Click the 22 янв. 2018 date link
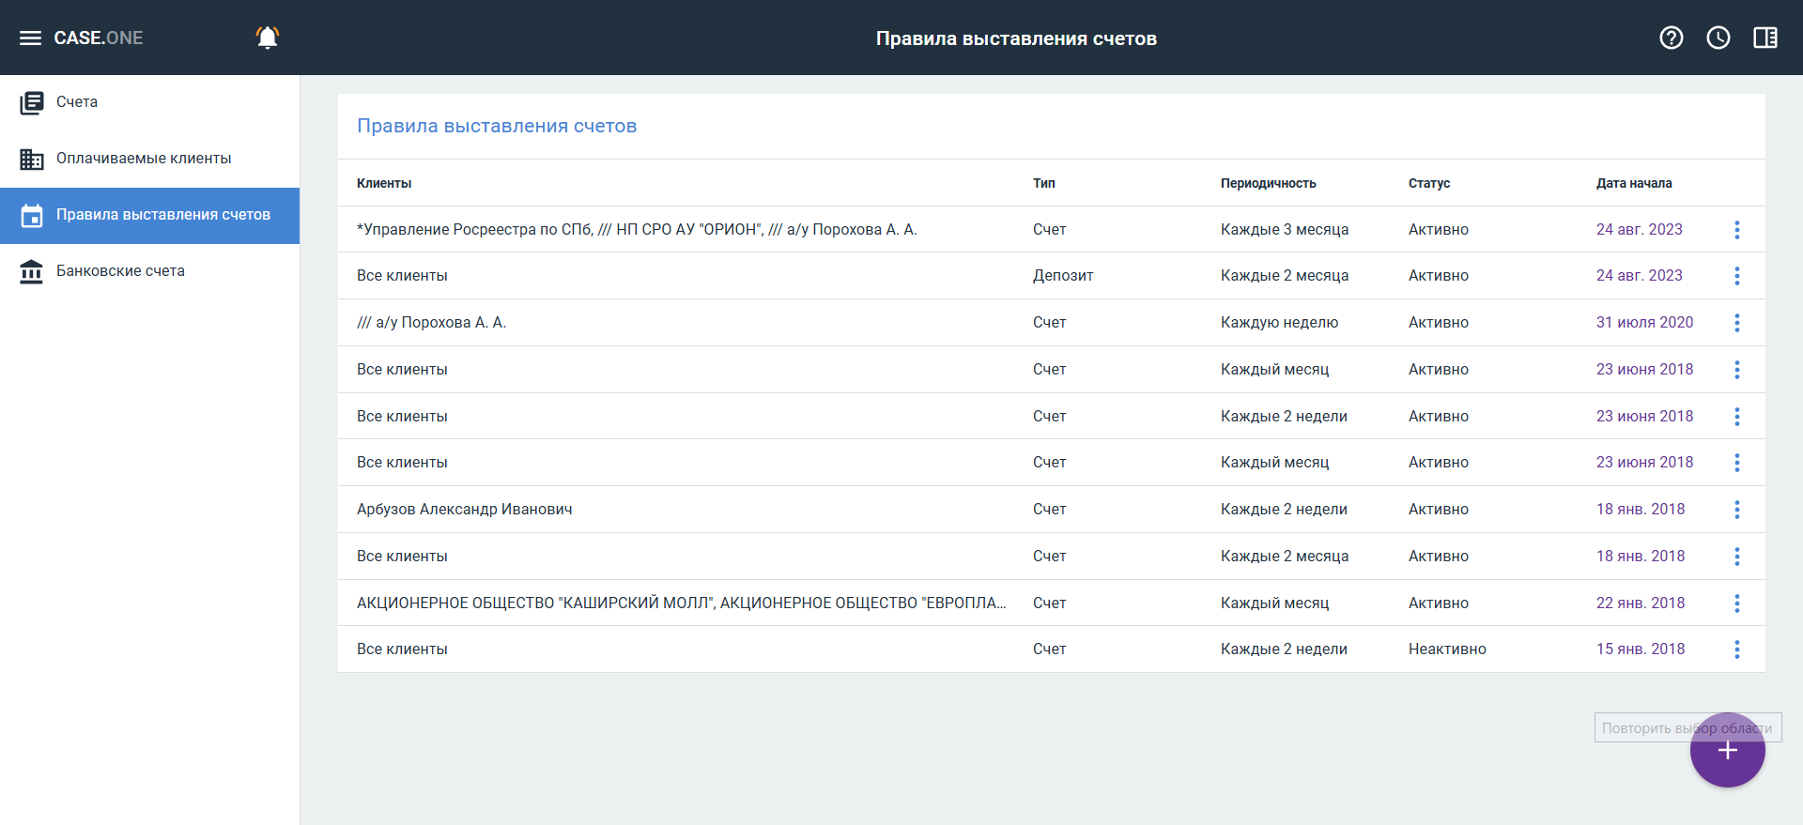 (x=1641, y=603)
